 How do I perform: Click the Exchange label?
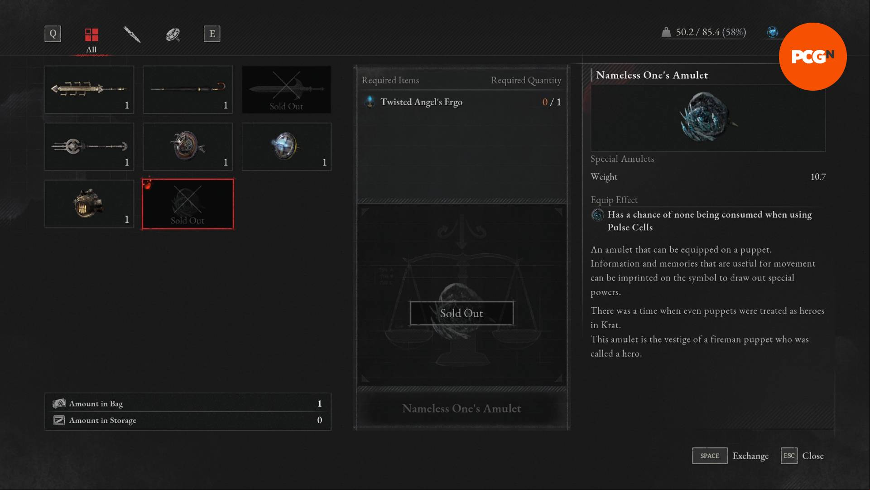click(750, 456)
